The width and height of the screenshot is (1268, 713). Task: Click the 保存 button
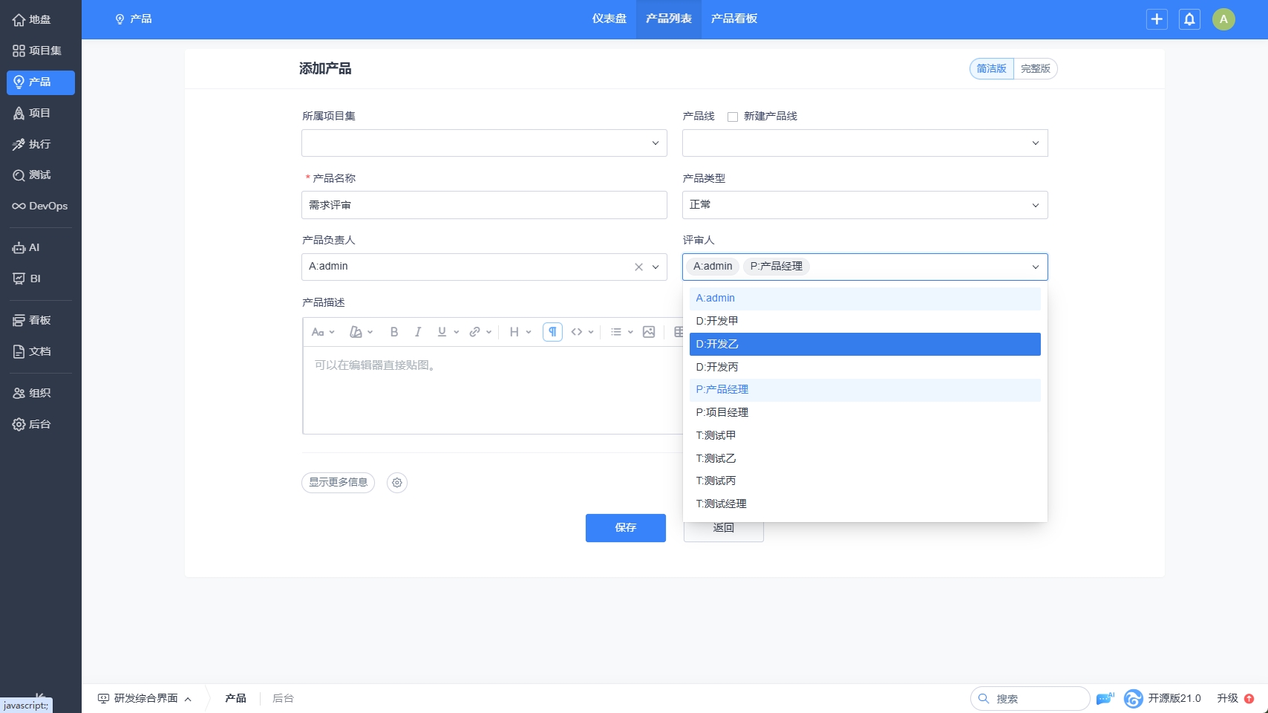625,527
